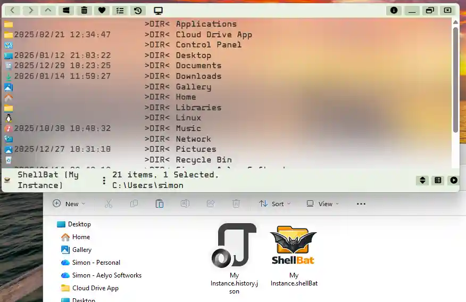Open the New dropdown in Explorer

tap(69, 203)
